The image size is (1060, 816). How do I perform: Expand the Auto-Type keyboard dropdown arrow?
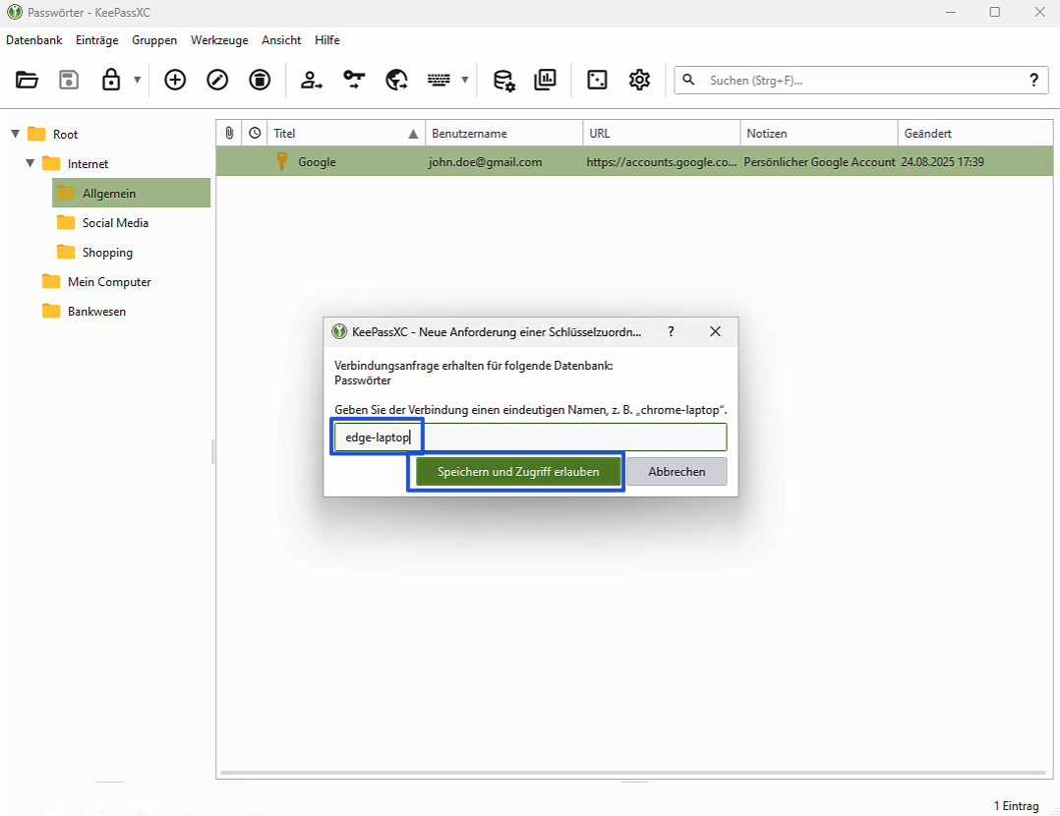464,81
